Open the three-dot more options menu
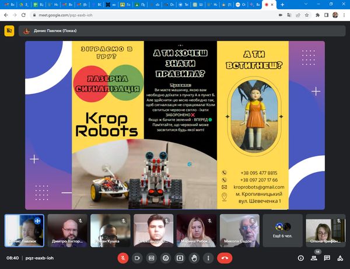The height and width of the screenshot is (269, 350). [208, 257]
